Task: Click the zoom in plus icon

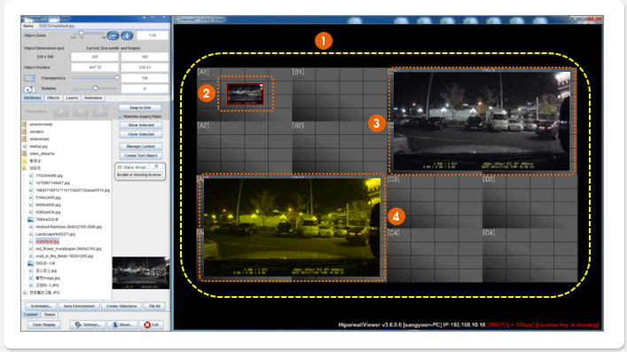Action: (127, 35)
